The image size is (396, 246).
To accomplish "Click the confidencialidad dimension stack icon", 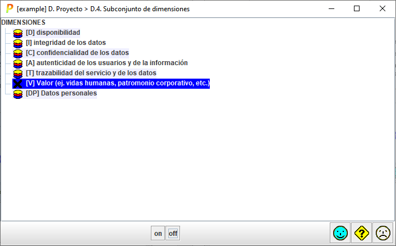I will (18, 53).
